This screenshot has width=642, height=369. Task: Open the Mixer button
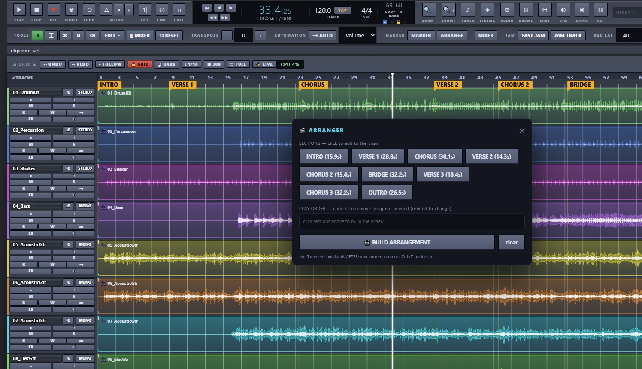[x=140, y=35]
